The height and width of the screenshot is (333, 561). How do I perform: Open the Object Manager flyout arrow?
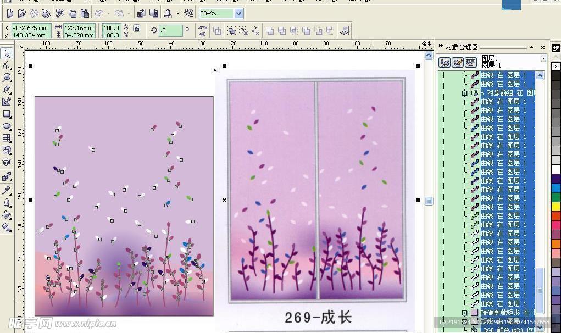pyautogui.click(x=543, y=58)
